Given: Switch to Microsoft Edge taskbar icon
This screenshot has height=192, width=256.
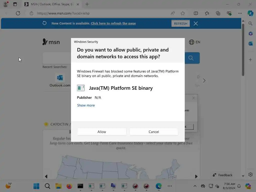Looking at the screenshot, I should 158,186.
